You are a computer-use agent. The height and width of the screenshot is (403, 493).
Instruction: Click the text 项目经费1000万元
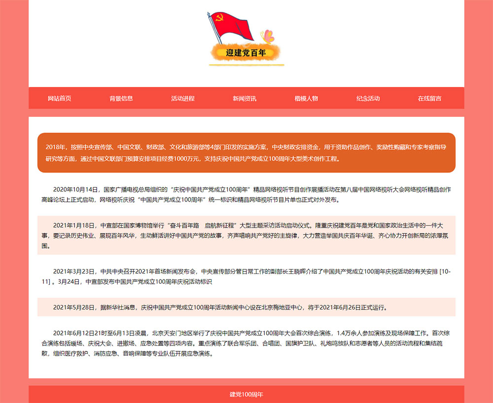176,159
